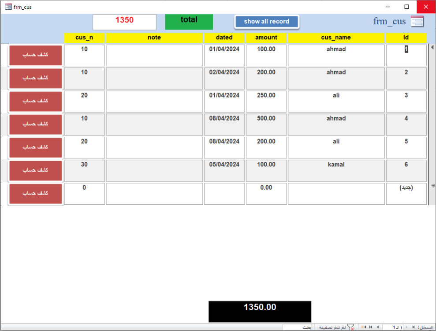436x331 pixels.
Task: Click cus_n 20 in id 3 row
Action: 84,102
